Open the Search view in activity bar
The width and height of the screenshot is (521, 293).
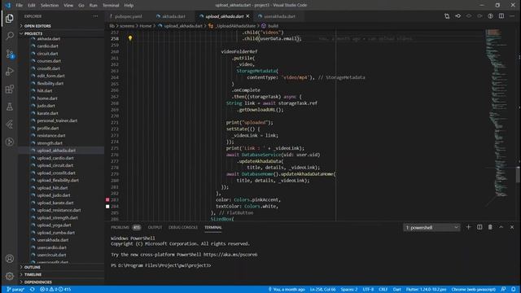click(9, 36)
